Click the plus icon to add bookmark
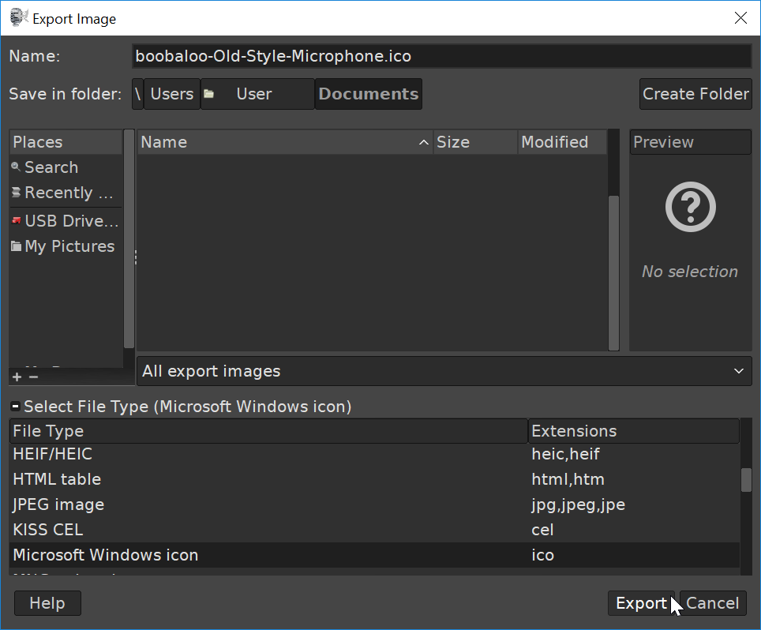 coord(17,377)
